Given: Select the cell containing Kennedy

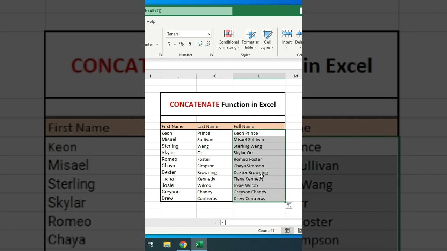Looking at the screenshot, I should (214, 179).
